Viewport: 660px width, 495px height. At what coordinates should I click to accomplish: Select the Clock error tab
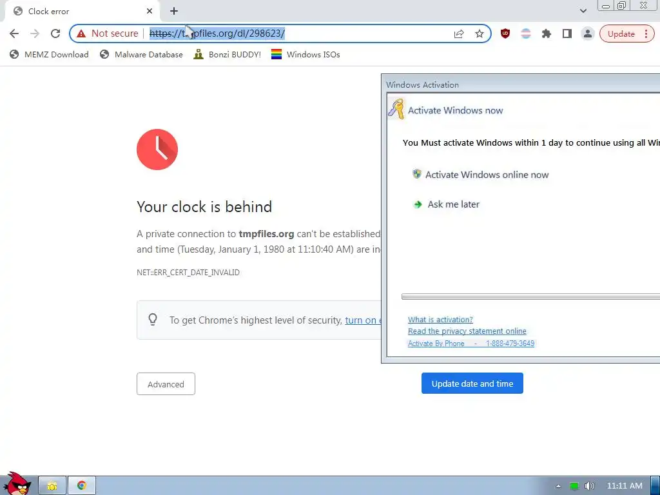point(82,12)
